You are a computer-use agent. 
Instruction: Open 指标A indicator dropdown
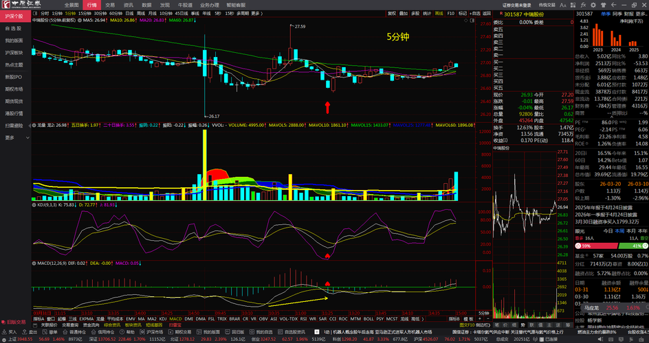point(39,319)
